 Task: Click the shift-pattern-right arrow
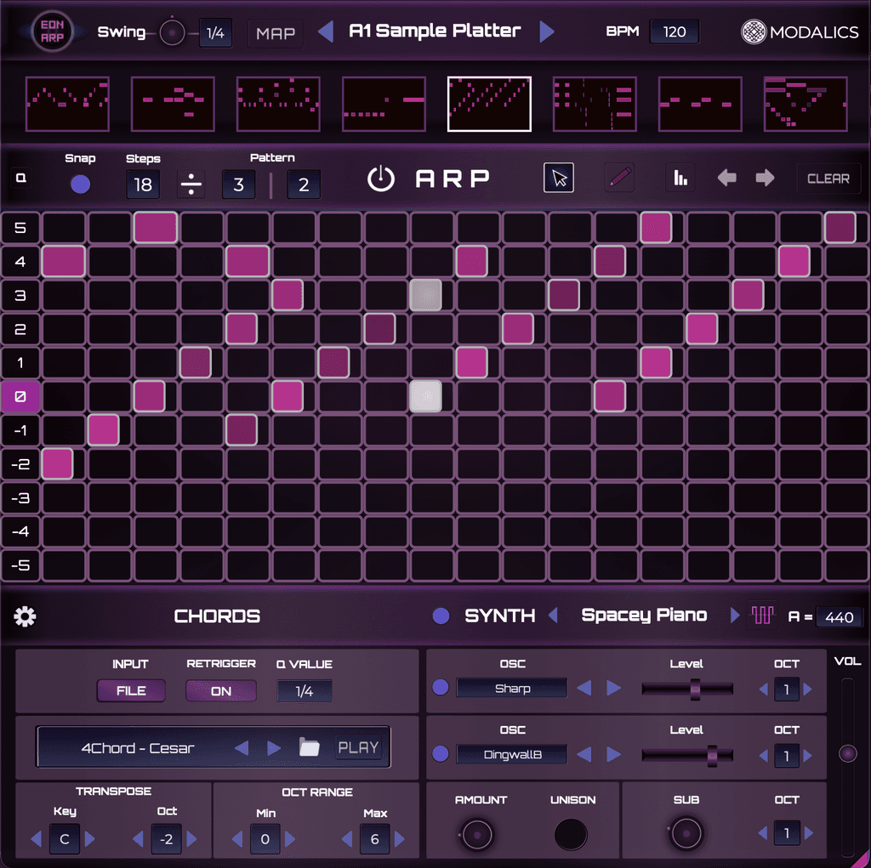click(x=763, y=178)
